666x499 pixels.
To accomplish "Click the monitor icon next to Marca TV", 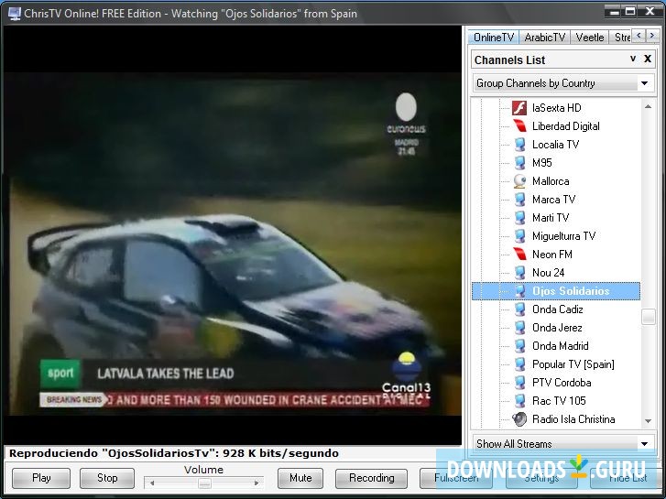I will coord(519,200).
